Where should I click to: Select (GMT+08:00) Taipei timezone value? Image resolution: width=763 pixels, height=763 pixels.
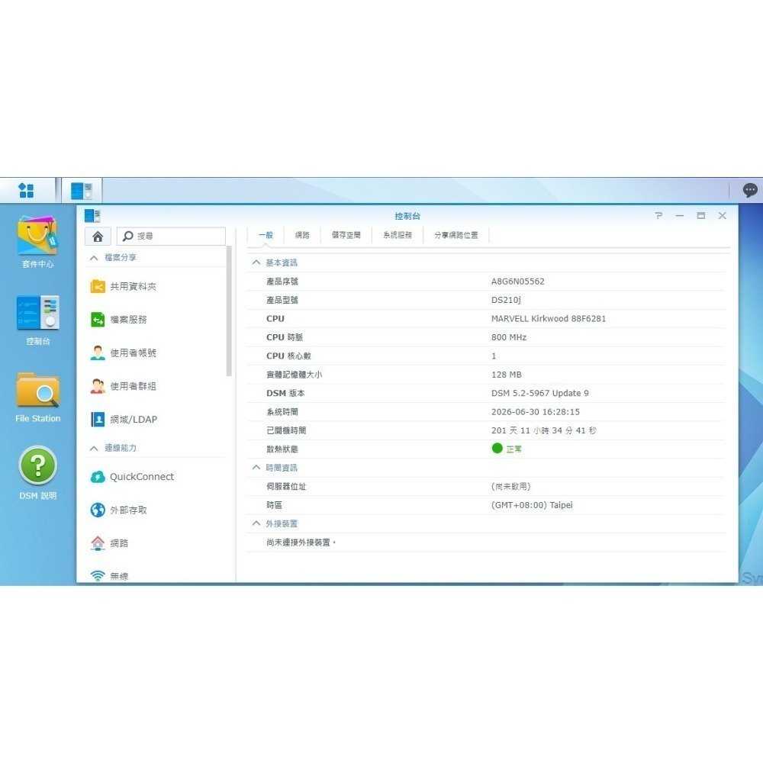(532, 505)
